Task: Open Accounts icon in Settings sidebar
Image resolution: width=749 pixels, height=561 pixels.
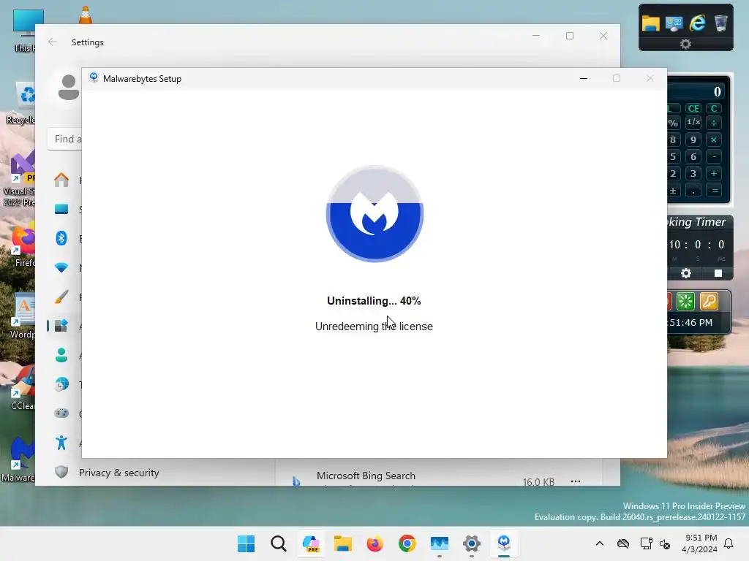Action: coord(61,355)
